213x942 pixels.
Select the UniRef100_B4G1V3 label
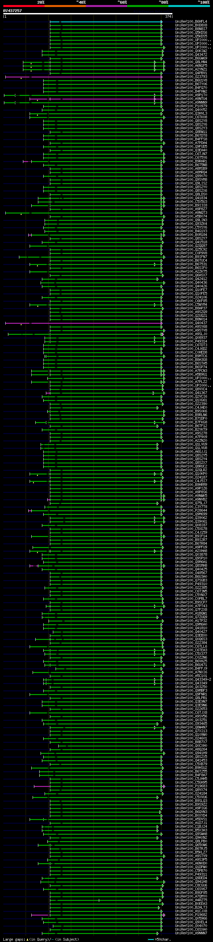191,231
